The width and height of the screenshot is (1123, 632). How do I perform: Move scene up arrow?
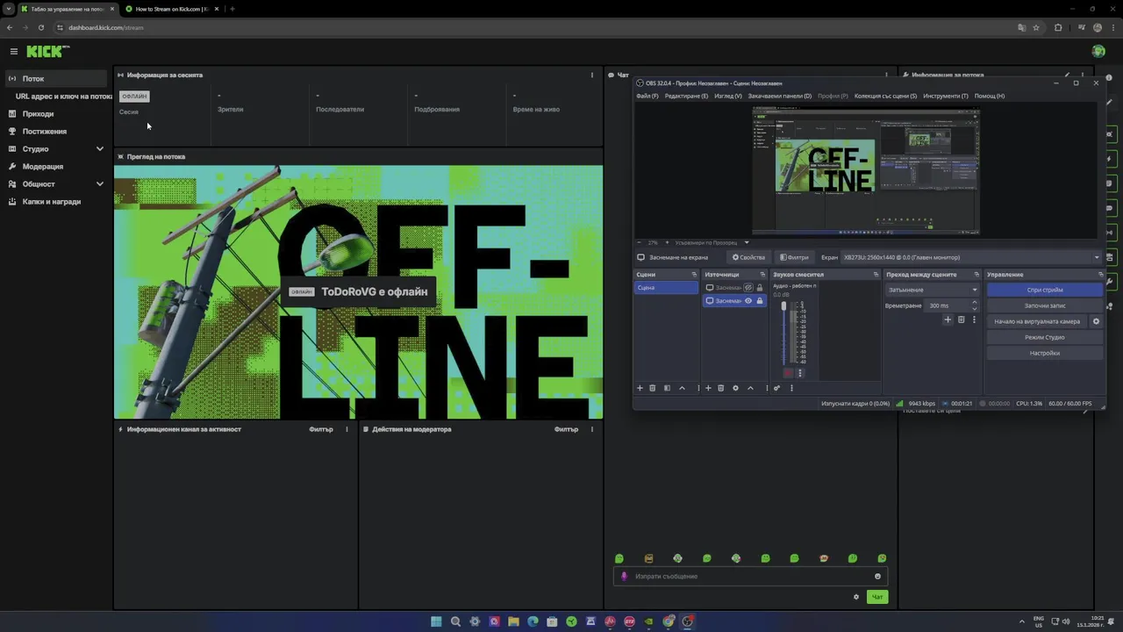pyautogui.click(x=682, y=388)
